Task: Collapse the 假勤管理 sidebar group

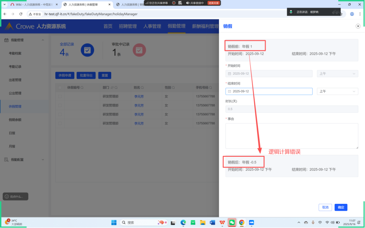Action: coord(43,40)
